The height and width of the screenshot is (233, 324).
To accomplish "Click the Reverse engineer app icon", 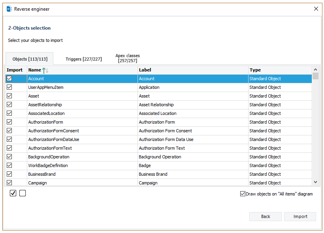I will (9, 9).
